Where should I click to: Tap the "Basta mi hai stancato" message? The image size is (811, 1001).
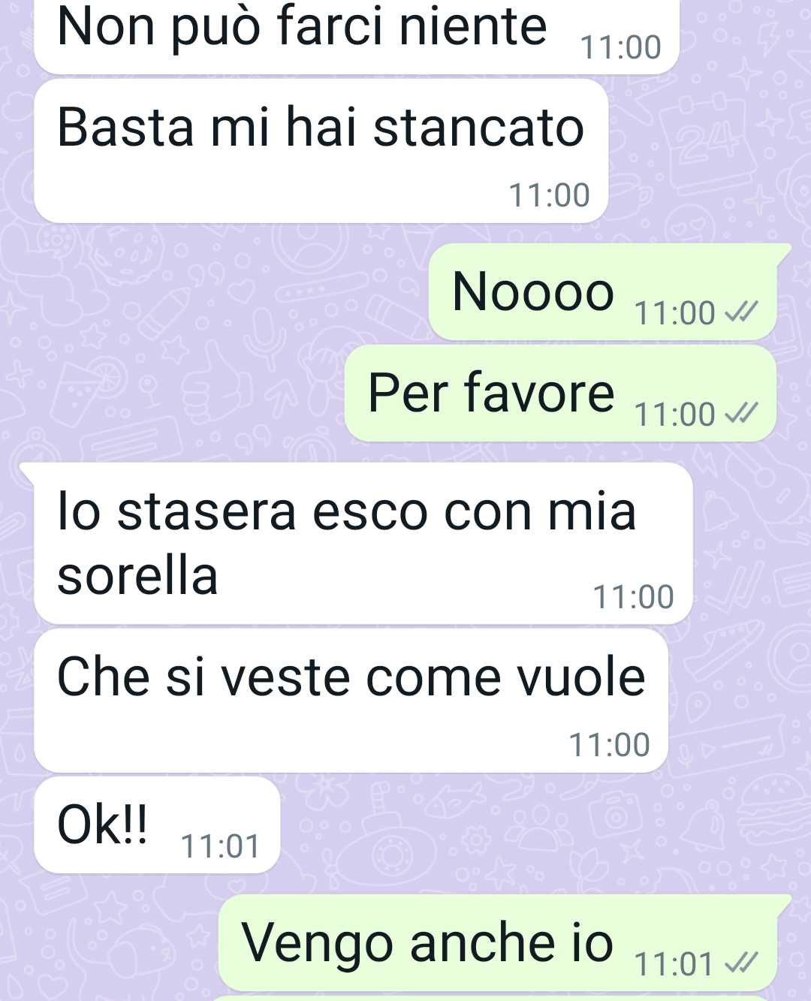(x=321, y=150)
